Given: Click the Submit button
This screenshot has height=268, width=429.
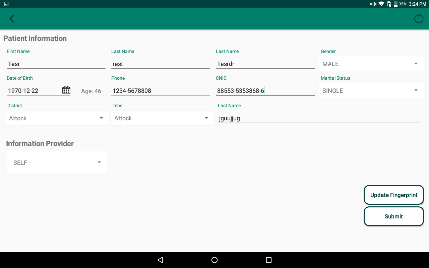Looking at the screenshot, I should coord(394,216).
